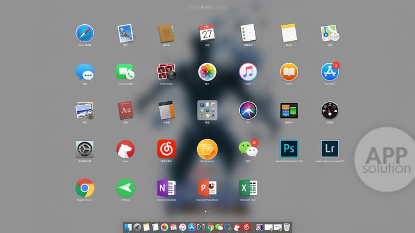Select first Launchpad page indicator dot

pyautogui.click(x=206, y=211)
